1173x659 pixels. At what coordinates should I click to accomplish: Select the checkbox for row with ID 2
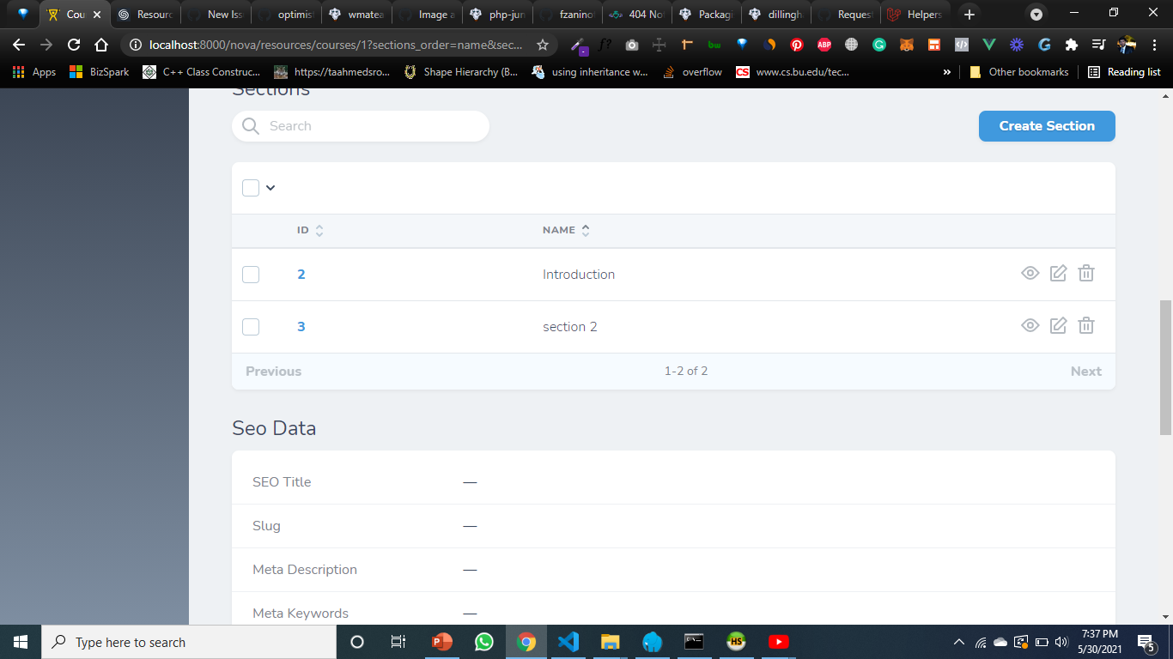pyautogui.click(x=250, y=274)
